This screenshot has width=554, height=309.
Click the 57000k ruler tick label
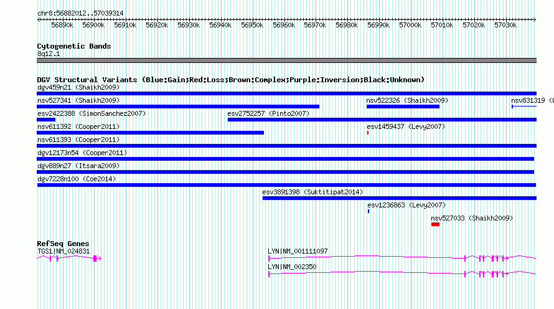pyautogui.click(x=410, y=25)
